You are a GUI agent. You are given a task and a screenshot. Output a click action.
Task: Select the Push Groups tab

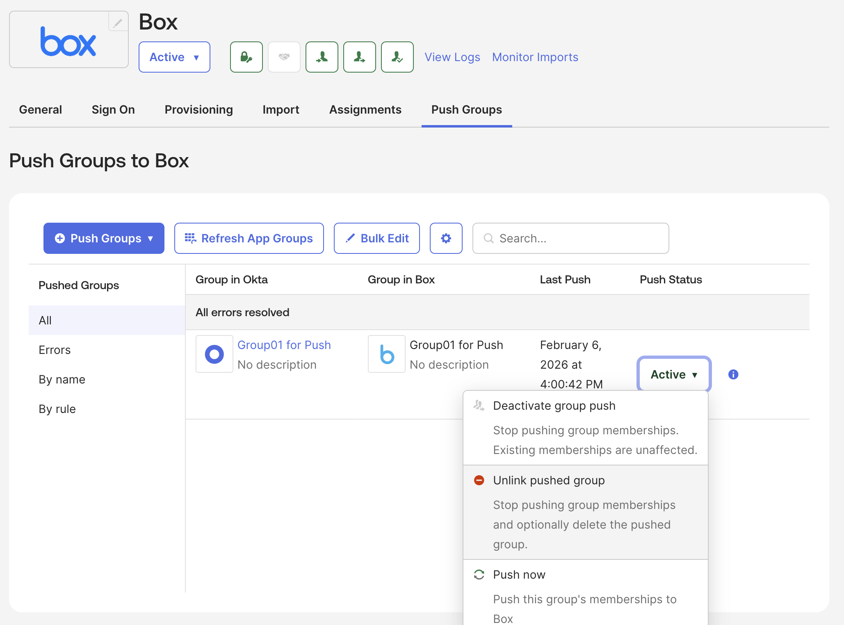(x=466, y=109)
